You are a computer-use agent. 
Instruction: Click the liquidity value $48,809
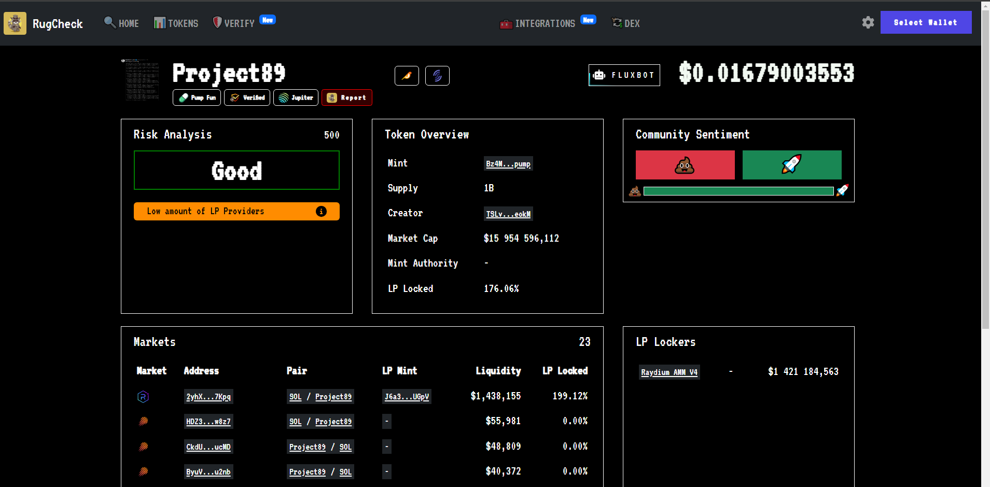(503, 447)
